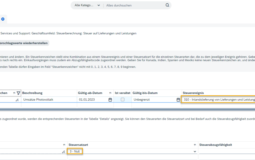This screenshot has width=255, height=160.
Task: Open the Alle Kategorien dropdown
Action: [x=87, y=5]
